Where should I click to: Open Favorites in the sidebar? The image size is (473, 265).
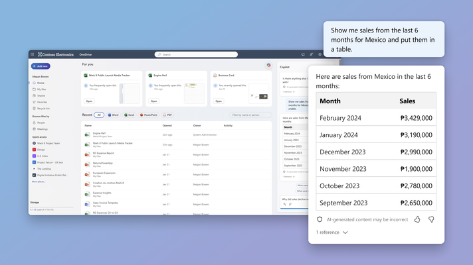[40, 102]
